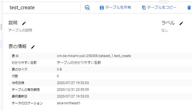The height and width of the screenshot is (111, 192).
Task: Click the テーブルを共有 share button
Action: 115,7
